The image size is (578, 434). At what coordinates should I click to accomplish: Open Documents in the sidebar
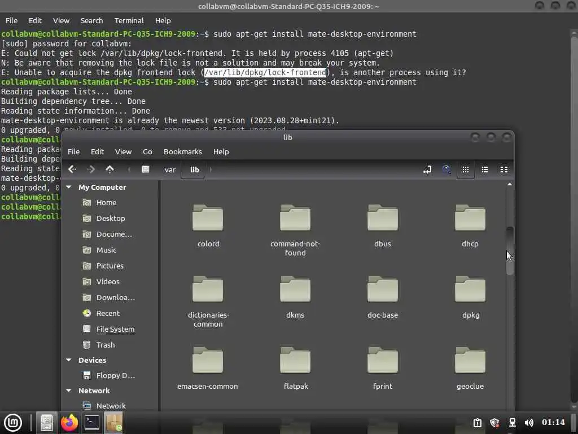(114, 234)
